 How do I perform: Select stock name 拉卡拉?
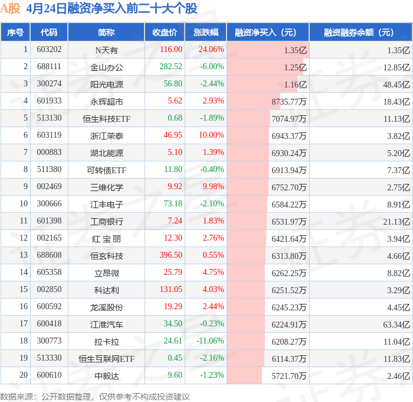click(106, 342)
